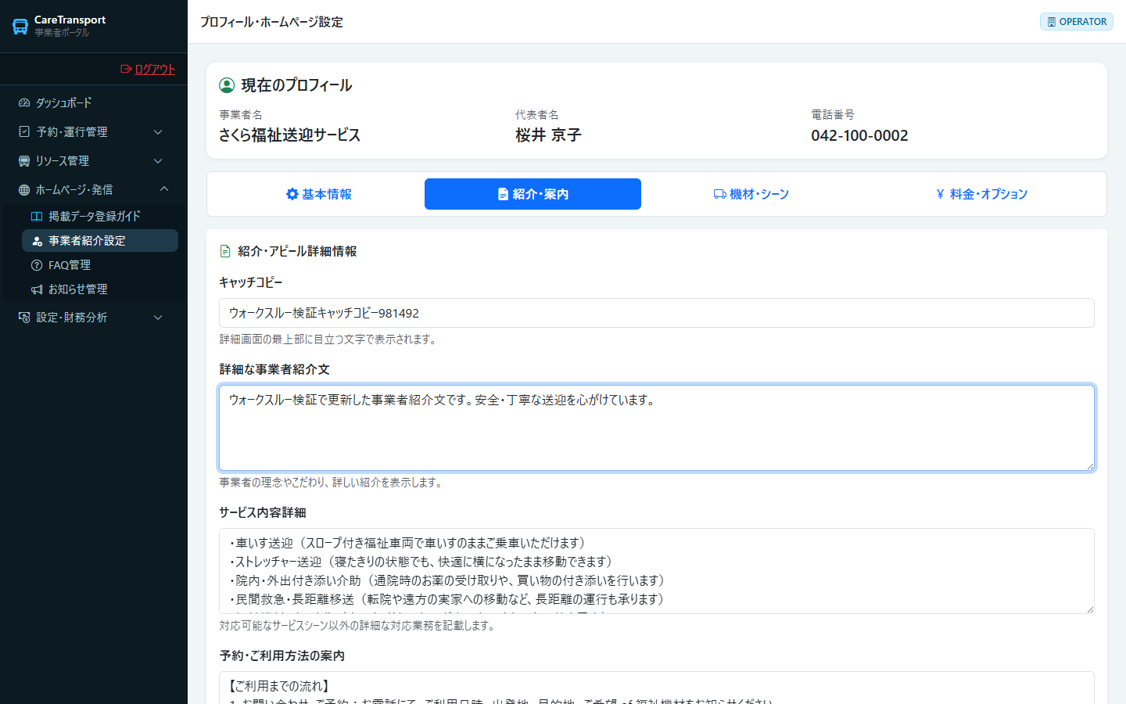Click the ログアウト link

click(x=148, y=69)
